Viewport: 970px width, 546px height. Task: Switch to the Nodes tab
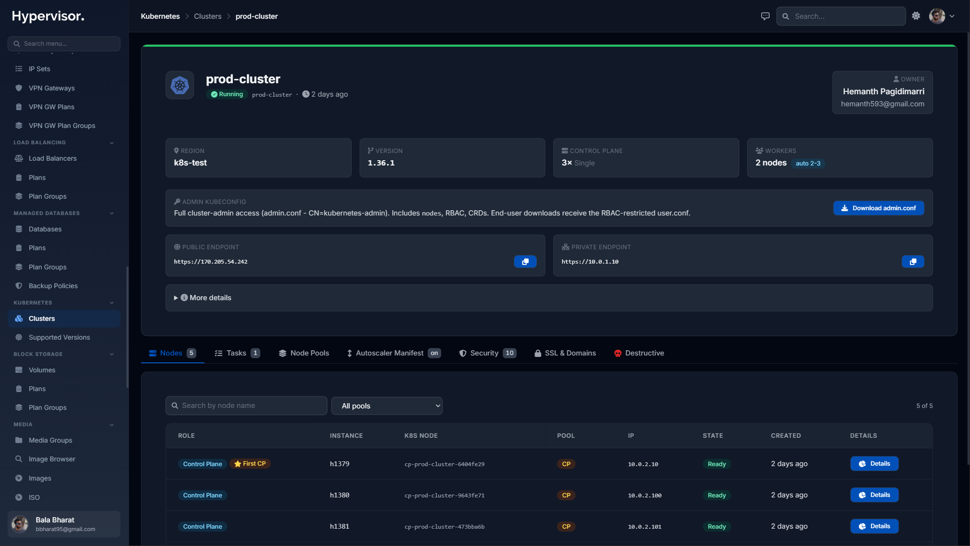(x=172, y=353)
